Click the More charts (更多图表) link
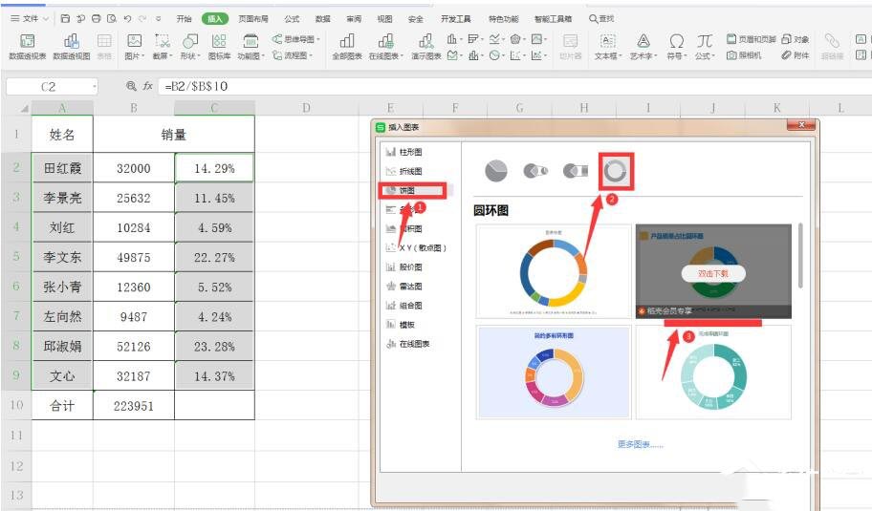 (640, 444)
